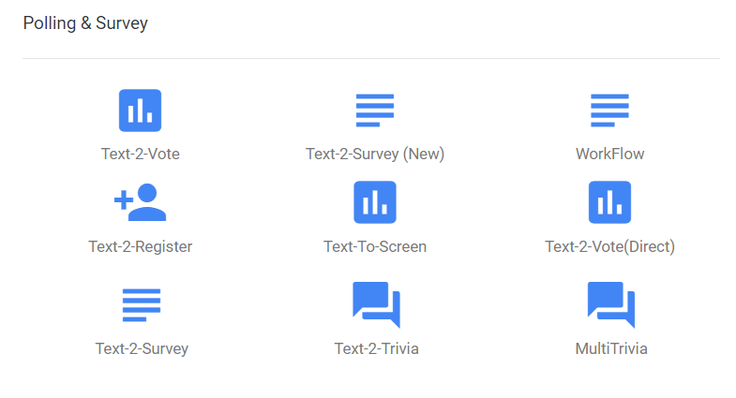Select the Text-2-Vote(Direct) chart icon
Image resolution: width=736 pixels, height=398 pixels.
click(609, 202)
